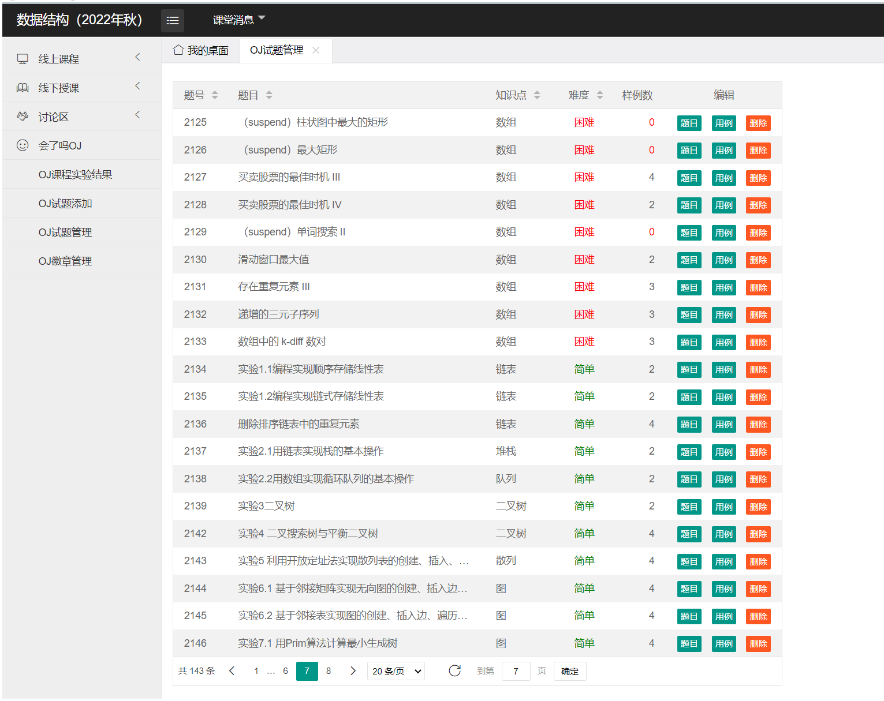Open the 课堂消息 dropdown menu
Screen dimensions: 884x701
point(238,20)
